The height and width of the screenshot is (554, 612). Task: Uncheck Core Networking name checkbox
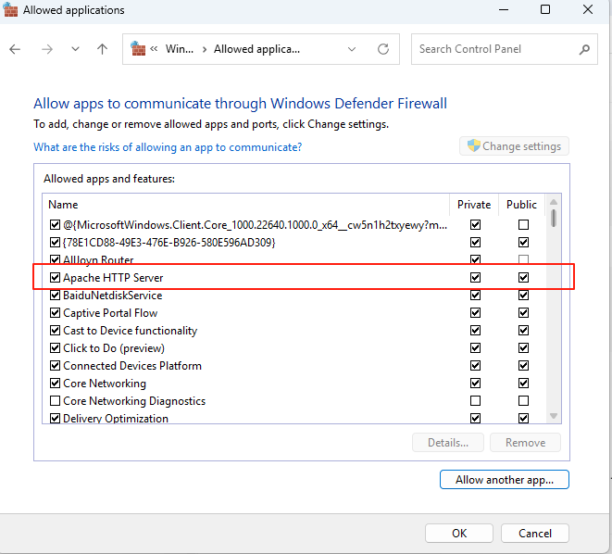(x=55, y=384)
